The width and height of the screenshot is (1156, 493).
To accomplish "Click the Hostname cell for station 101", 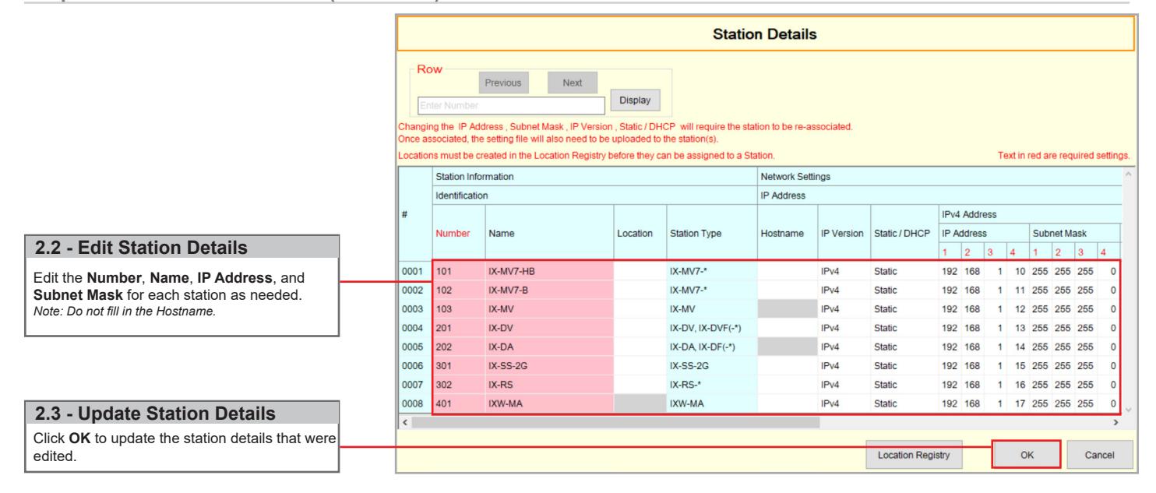I will [x=787, y=272].
